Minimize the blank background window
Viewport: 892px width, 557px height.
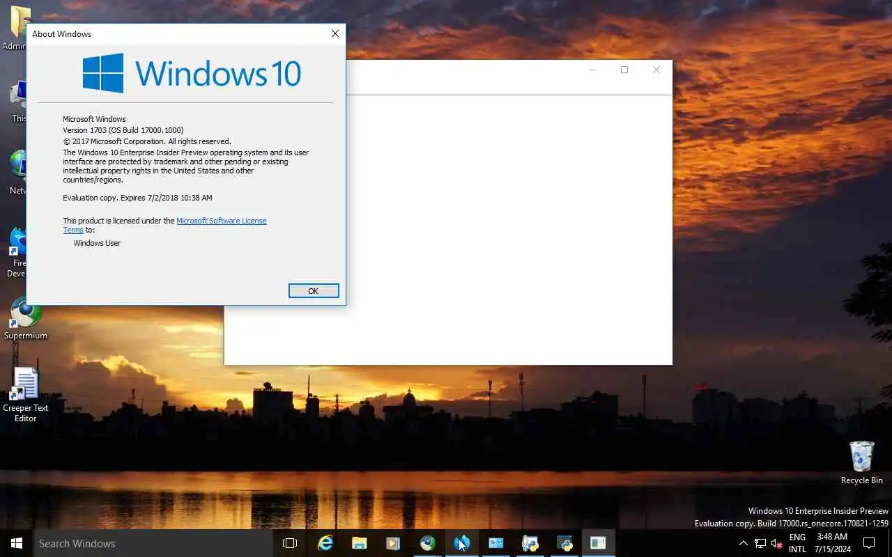(593, 70)
